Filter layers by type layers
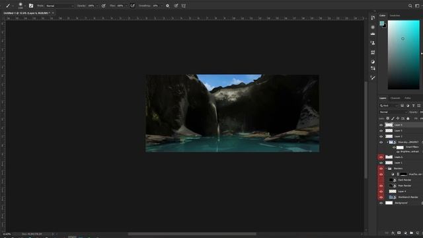The image size is (423, 238). pyautogui.click(x=413, y=106)
